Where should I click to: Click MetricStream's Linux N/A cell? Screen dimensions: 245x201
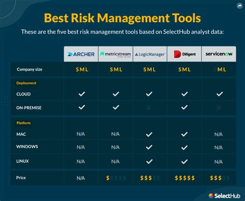(x=115, y=162)
